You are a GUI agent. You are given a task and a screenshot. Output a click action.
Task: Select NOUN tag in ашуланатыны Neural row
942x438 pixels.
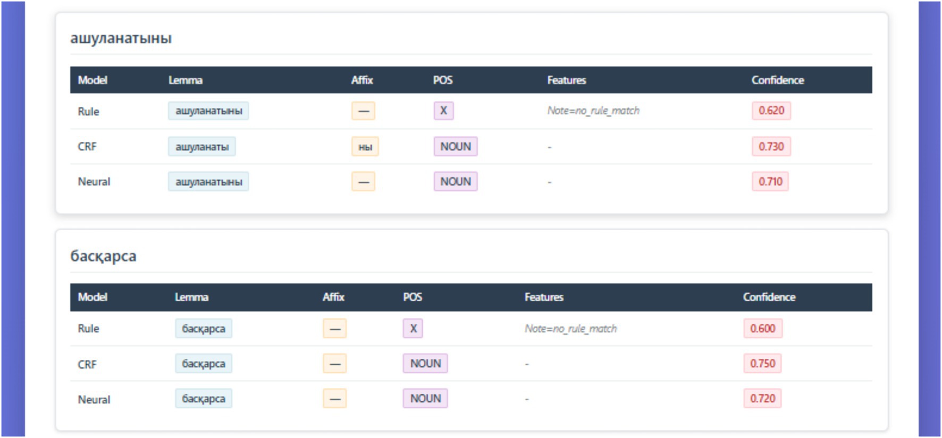455,182
